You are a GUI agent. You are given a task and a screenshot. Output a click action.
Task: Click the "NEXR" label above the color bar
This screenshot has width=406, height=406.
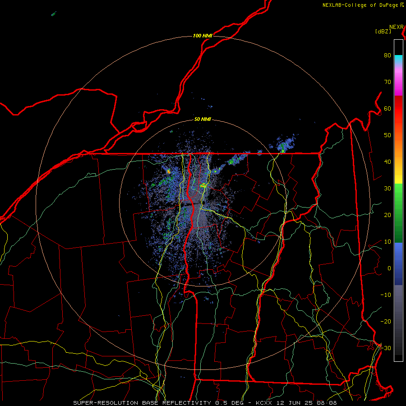[396, 27]
